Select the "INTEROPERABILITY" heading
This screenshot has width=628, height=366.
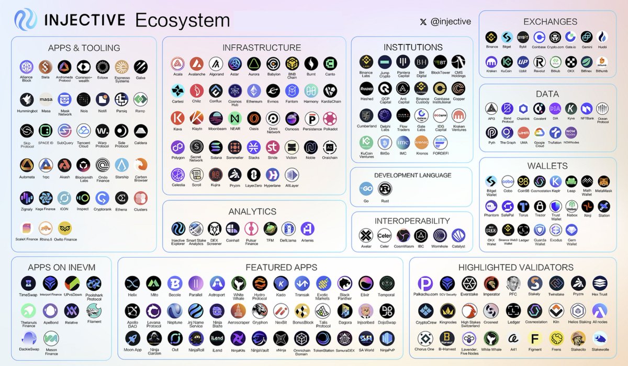tap(412, 221)
